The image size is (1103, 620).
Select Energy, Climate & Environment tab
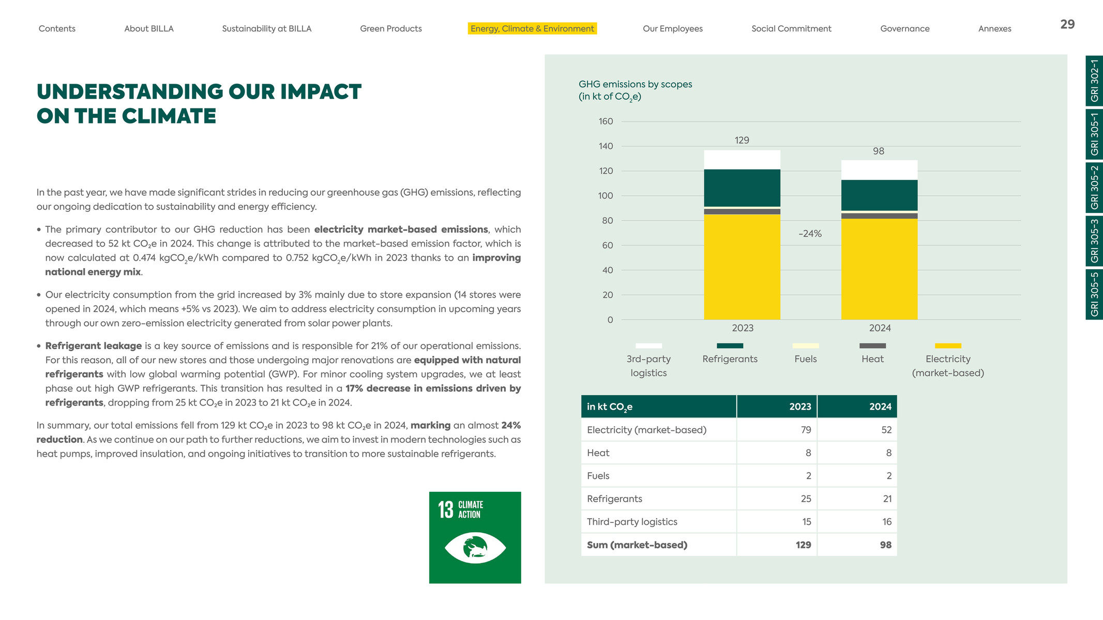click(x=532, y=29)
